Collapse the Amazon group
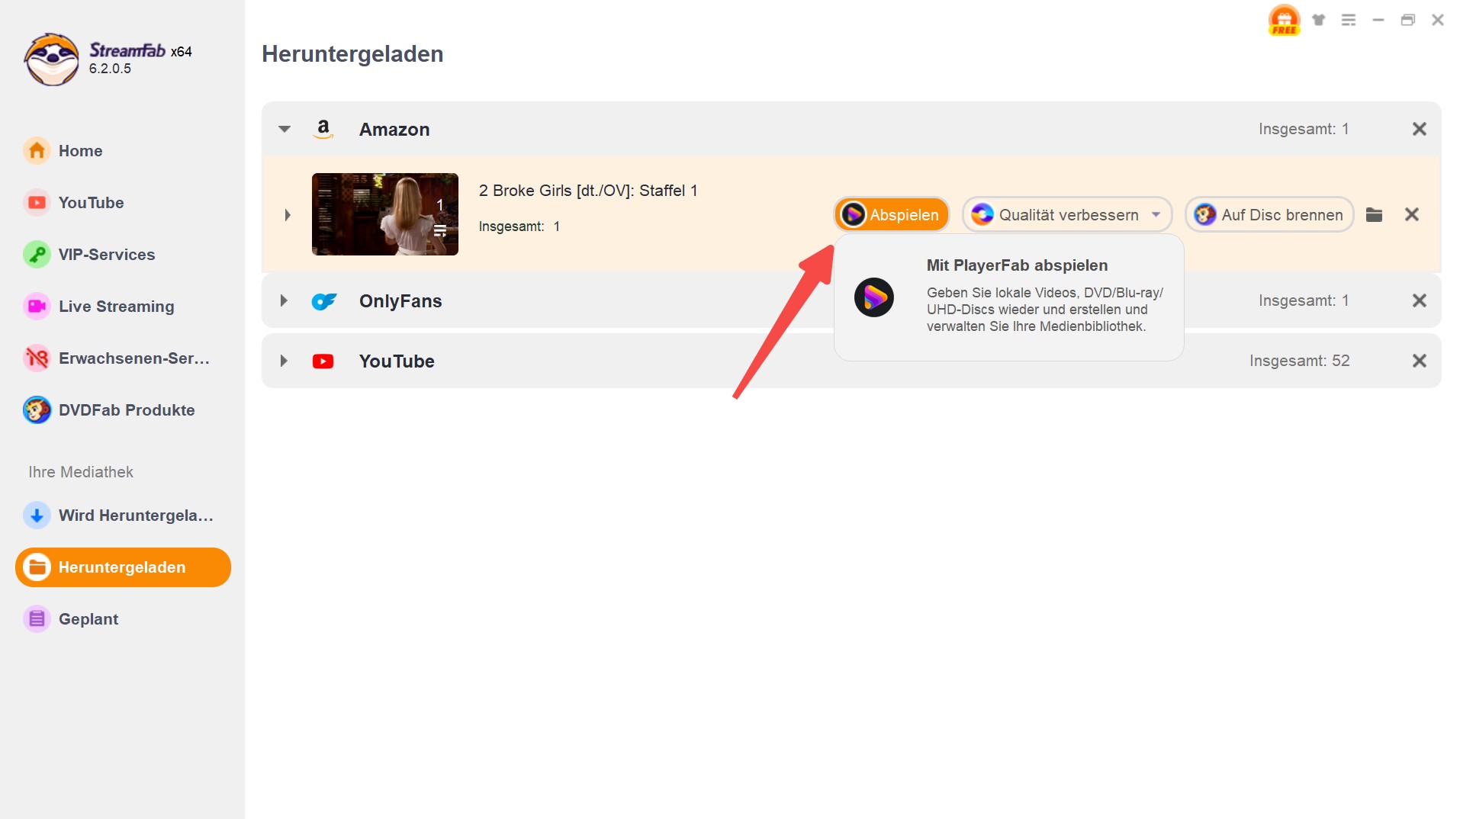Screen dimensions: 1460x819 [285, 129]
